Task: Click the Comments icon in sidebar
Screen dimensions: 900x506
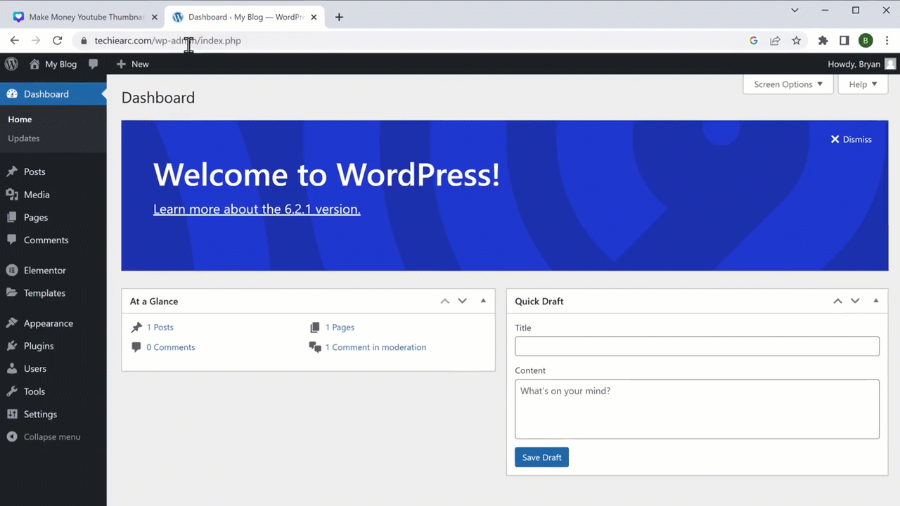Action: [12, 240]
